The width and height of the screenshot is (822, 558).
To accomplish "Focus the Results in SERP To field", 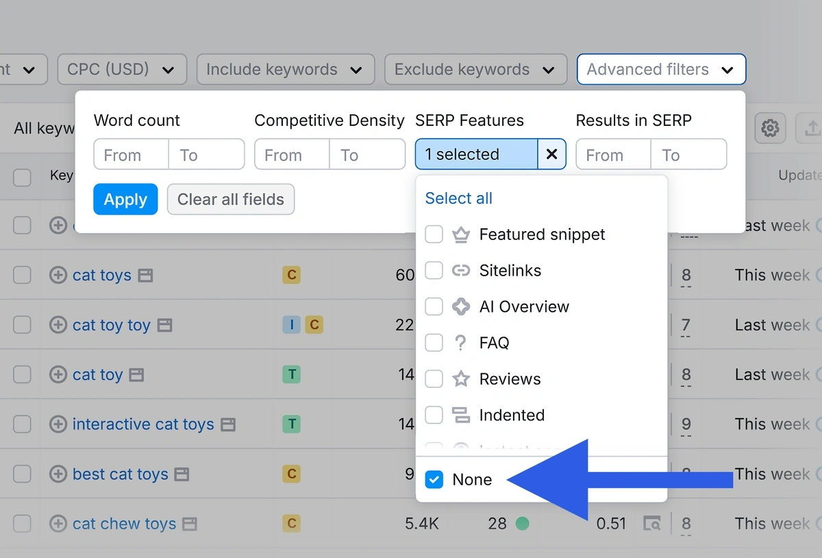I will [x=689, y=155].
